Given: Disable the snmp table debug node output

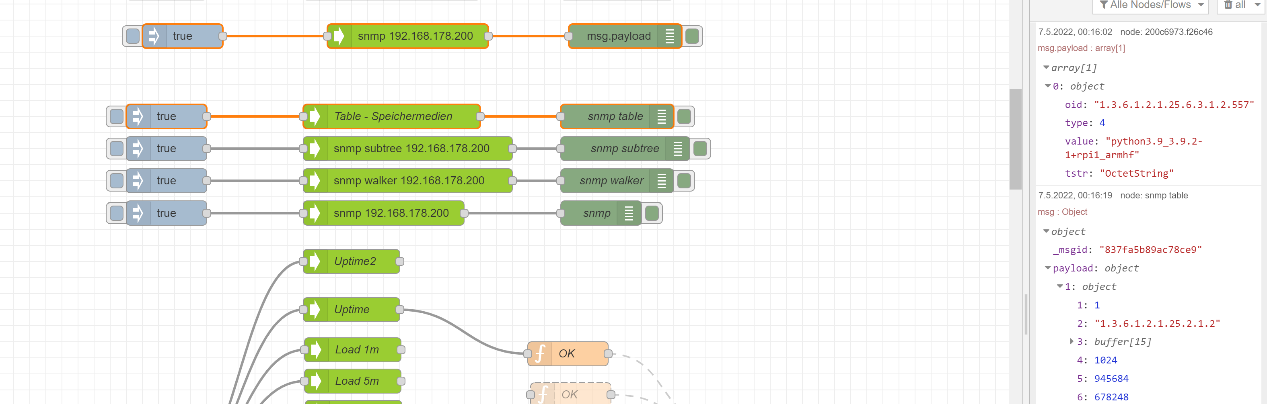Looking at the screenshot, I should [685, 116].
